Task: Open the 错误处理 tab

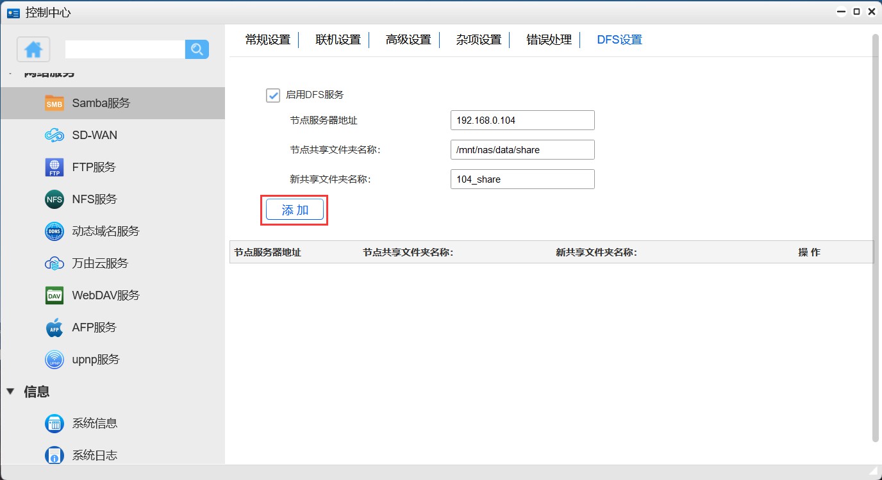Action: coord(549,40)
